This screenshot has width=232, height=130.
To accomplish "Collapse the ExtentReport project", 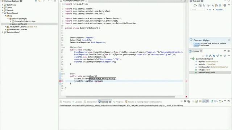I will (x=3, y=13).
